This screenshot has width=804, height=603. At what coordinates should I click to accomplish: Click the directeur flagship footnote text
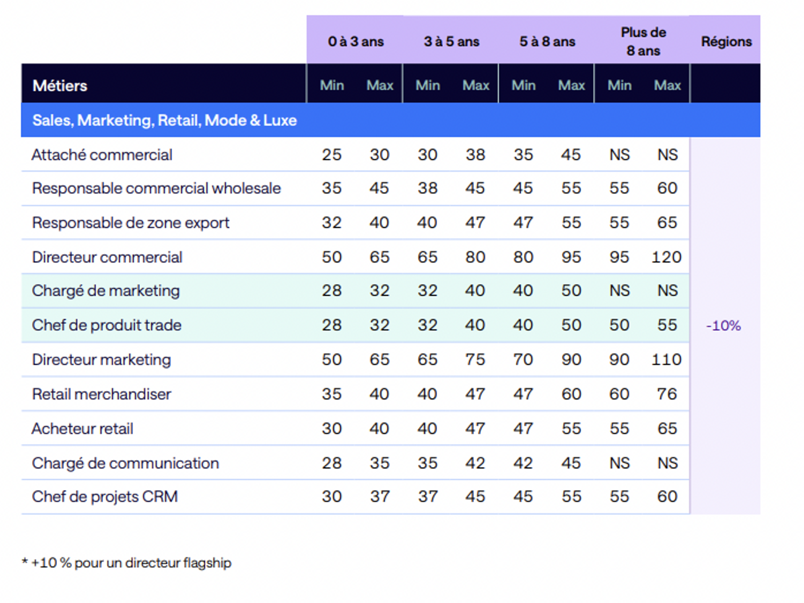pyautogui.click(x=127, y=563)
